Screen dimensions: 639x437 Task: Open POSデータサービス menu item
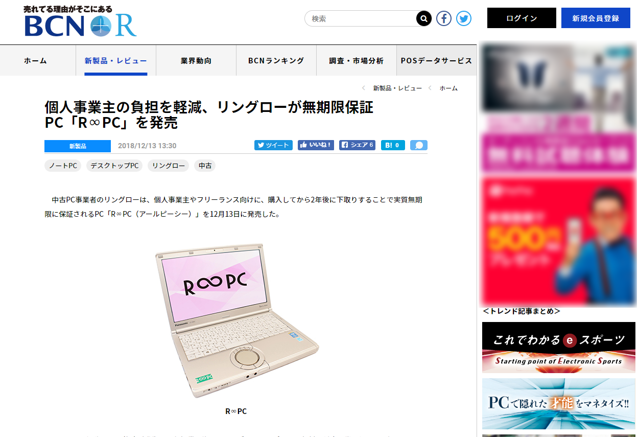click(x=437, y=60)
